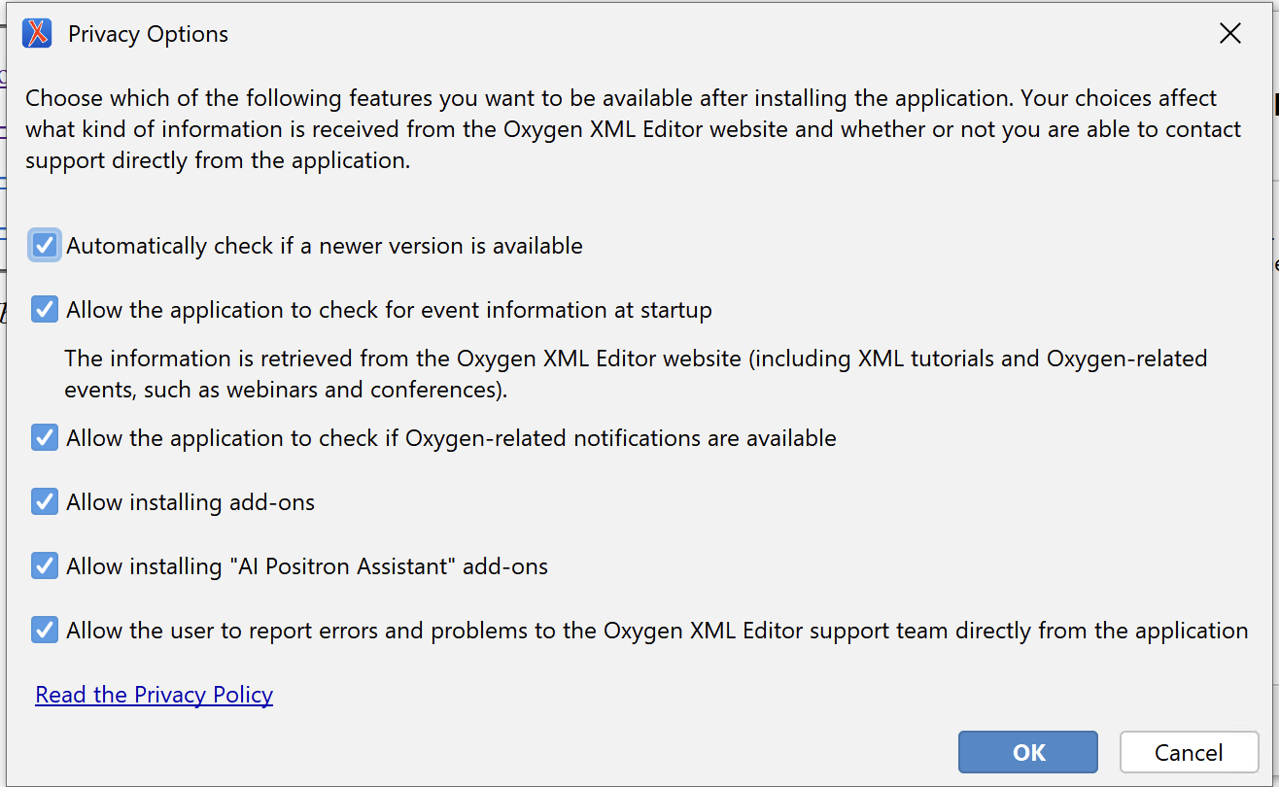Open the Read the Privacy Policy link
1279x787 pixels.
(x=155, y=695)
